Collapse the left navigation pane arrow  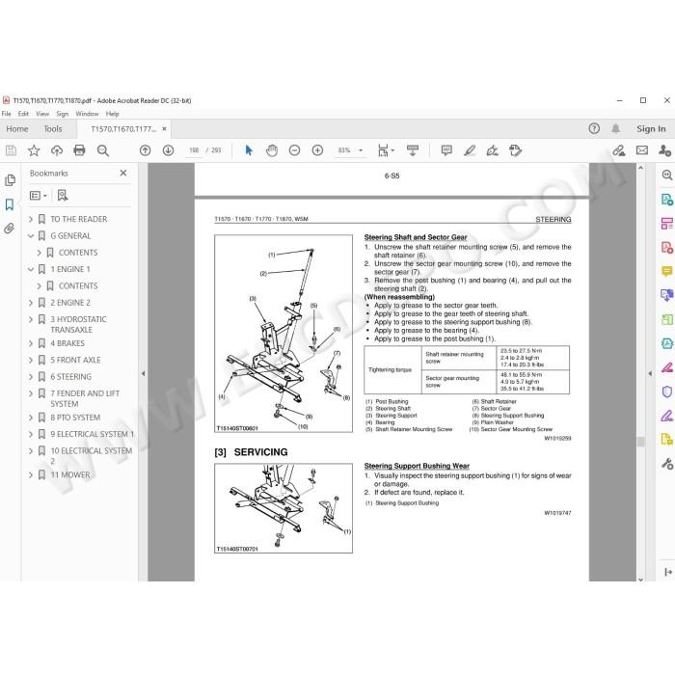coord(143,374)
